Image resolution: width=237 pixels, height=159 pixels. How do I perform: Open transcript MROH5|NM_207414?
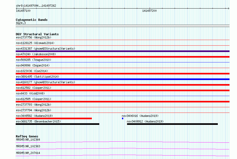pos(28,153)
